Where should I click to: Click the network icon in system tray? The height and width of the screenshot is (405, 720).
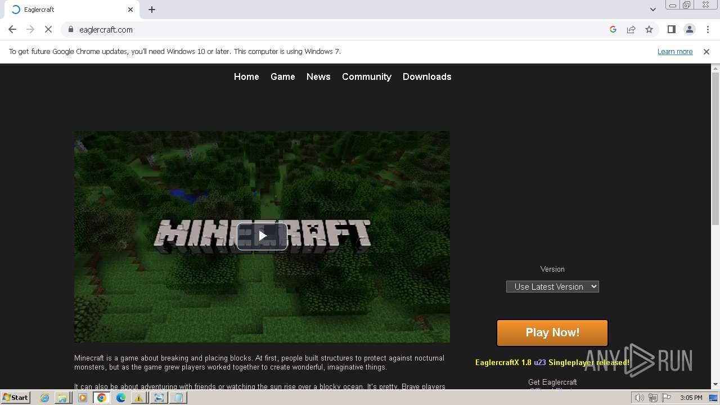653,398
